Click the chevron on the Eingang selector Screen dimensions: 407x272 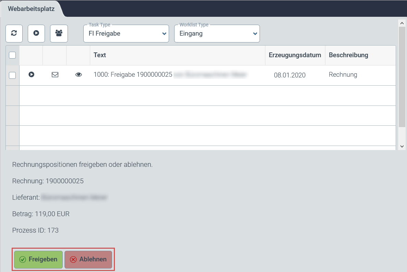255,34
